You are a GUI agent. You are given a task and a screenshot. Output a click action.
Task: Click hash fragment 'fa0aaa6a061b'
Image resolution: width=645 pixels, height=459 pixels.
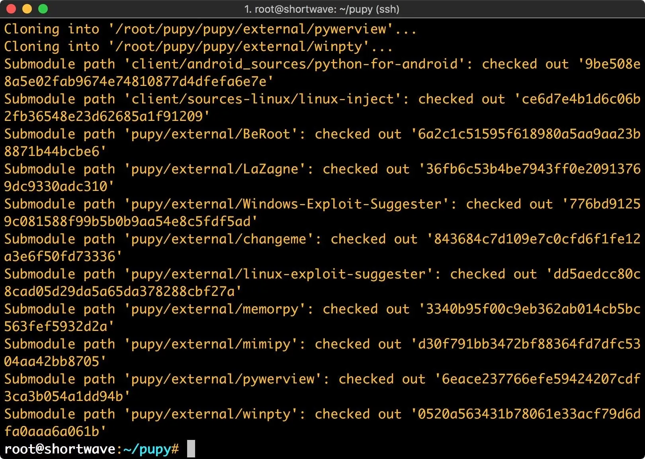pos(52,432)
